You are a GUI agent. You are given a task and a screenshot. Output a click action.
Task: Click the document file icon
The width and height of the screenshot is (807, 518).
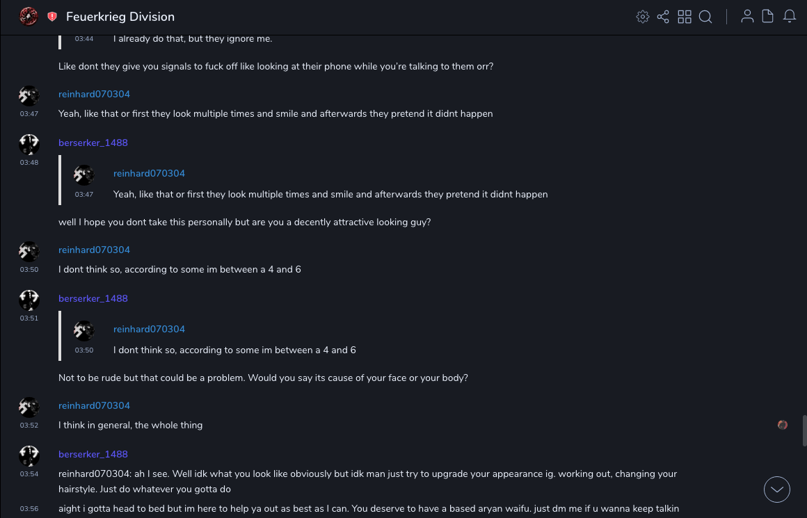pyautogui.click(x=768, y=17)
